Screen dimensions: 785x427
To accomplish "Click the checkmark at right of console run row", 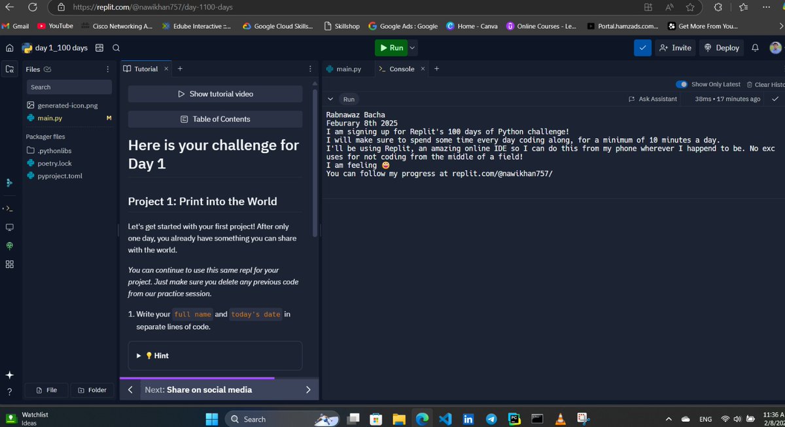I will tap(775, 99).
